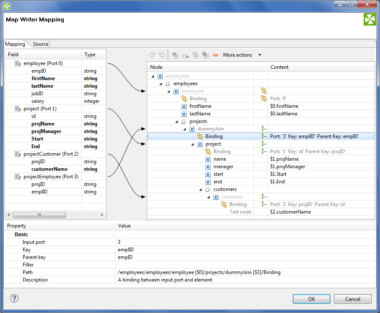The height and width of the screenshot is (313, 380).
Task: Click the Cancel button
Action: [353, 299]
